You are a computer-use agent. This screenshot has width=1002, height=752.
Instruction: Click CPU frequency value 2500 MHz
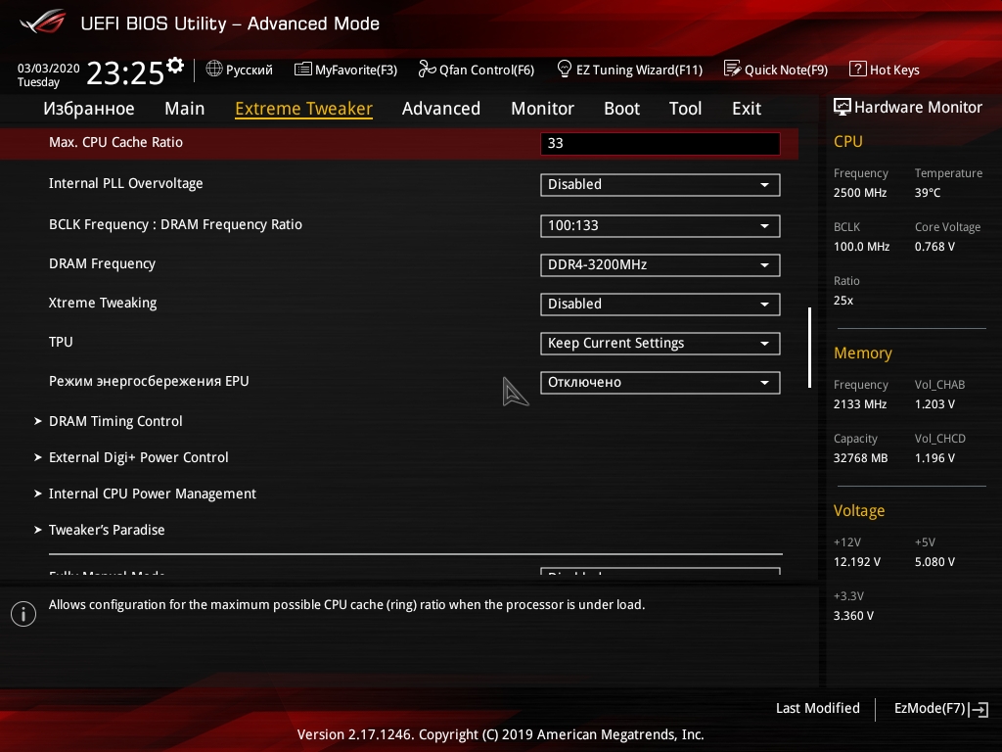point(860,193)
